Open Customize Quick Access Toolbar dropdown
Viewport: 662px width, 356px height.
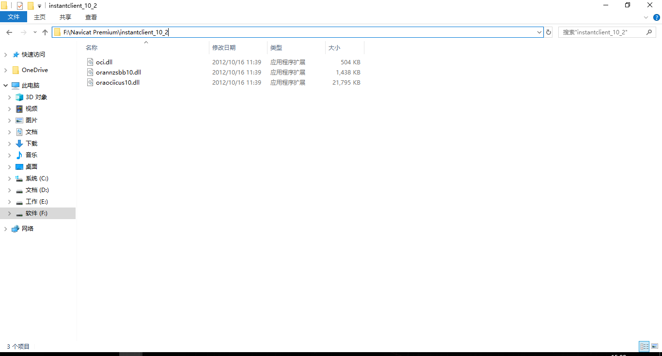tap(39, 6)
